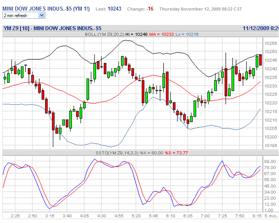279x223 pixels.
Task: Click the %D = 73.77 reading
Action: (x=176, y=153)
